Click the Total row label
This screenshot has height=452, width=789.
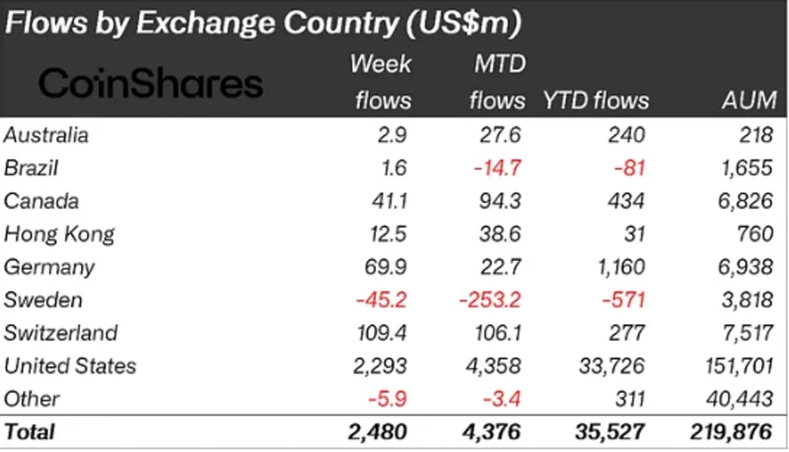[31, 431]
